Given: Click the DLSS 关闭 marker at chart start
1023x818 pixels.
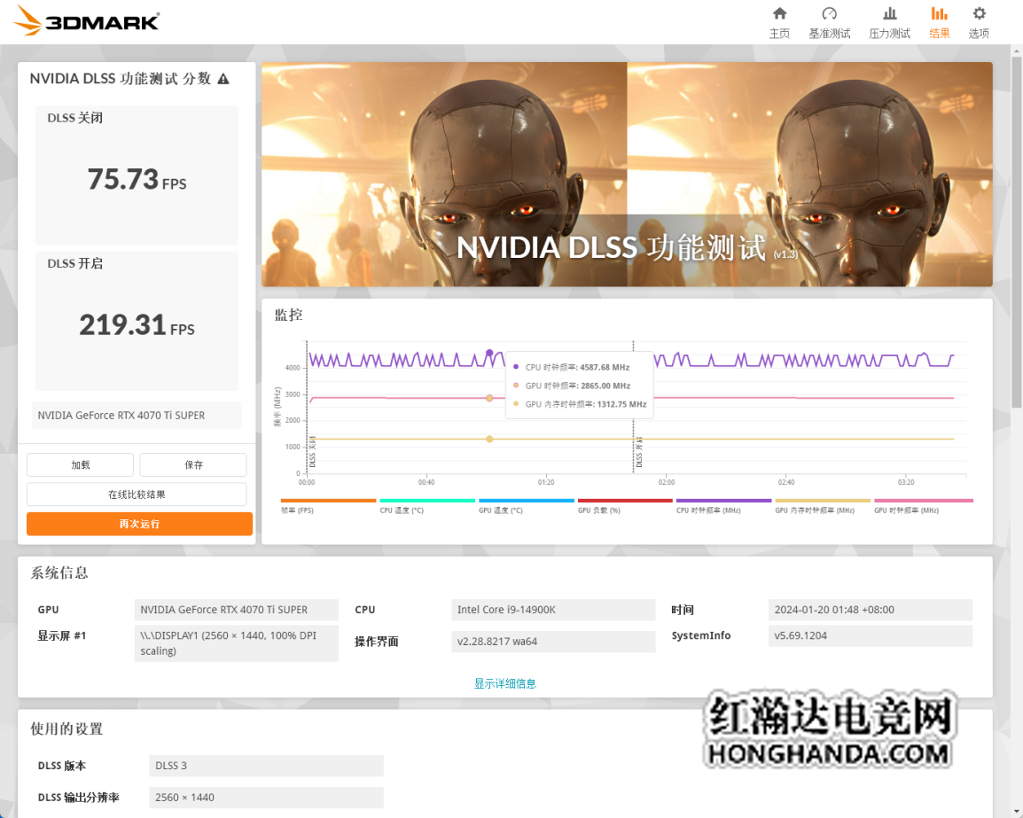Looking at the screenshot, I should (312, 451).
